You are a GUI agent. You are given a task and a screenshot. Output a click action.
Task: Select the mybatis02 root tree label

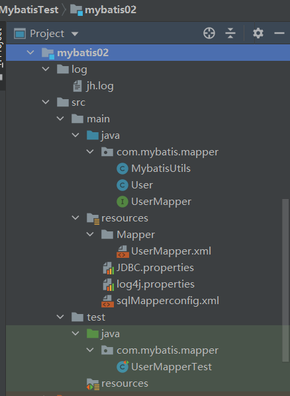coord(83,53)
